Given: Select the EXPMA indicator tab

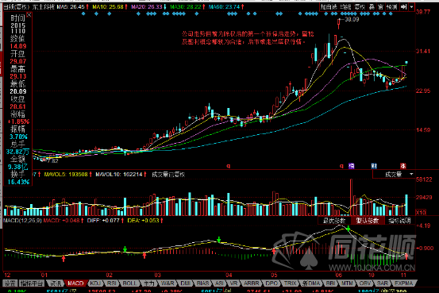Looking at the screenshot, I should [x=404, y=283].
